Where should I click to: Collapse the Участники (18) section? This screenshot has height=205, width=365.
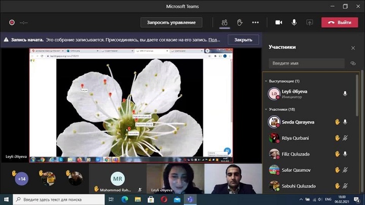click(x=266, y=109)
